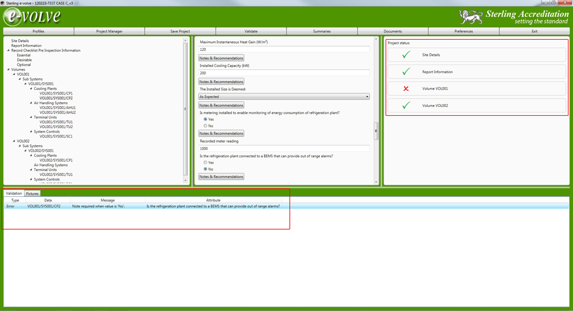Run Validate from the top bar
573x311 pixels.
(251, 31)
